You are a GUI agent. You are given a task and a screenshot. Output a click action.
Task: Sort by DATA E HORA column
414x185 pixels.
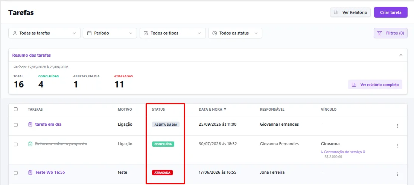pos(213,109)
